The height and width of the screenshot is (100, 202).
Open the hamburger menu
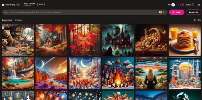pyautogui.click(x=199, y=5)
